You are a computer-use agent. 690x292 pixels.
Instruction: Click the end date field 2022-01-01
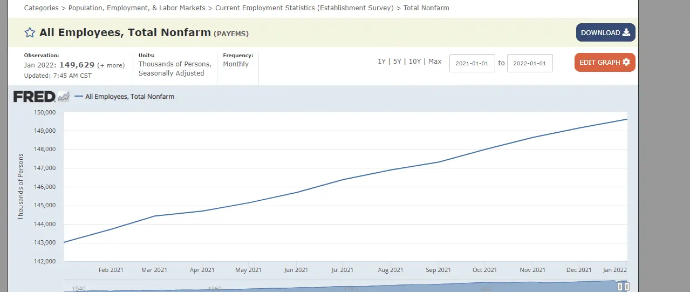530,63
